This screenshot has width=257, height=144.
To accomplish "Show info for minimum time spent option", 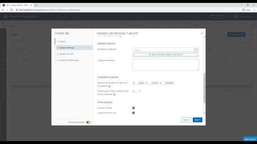I will (x=109, y=86).
